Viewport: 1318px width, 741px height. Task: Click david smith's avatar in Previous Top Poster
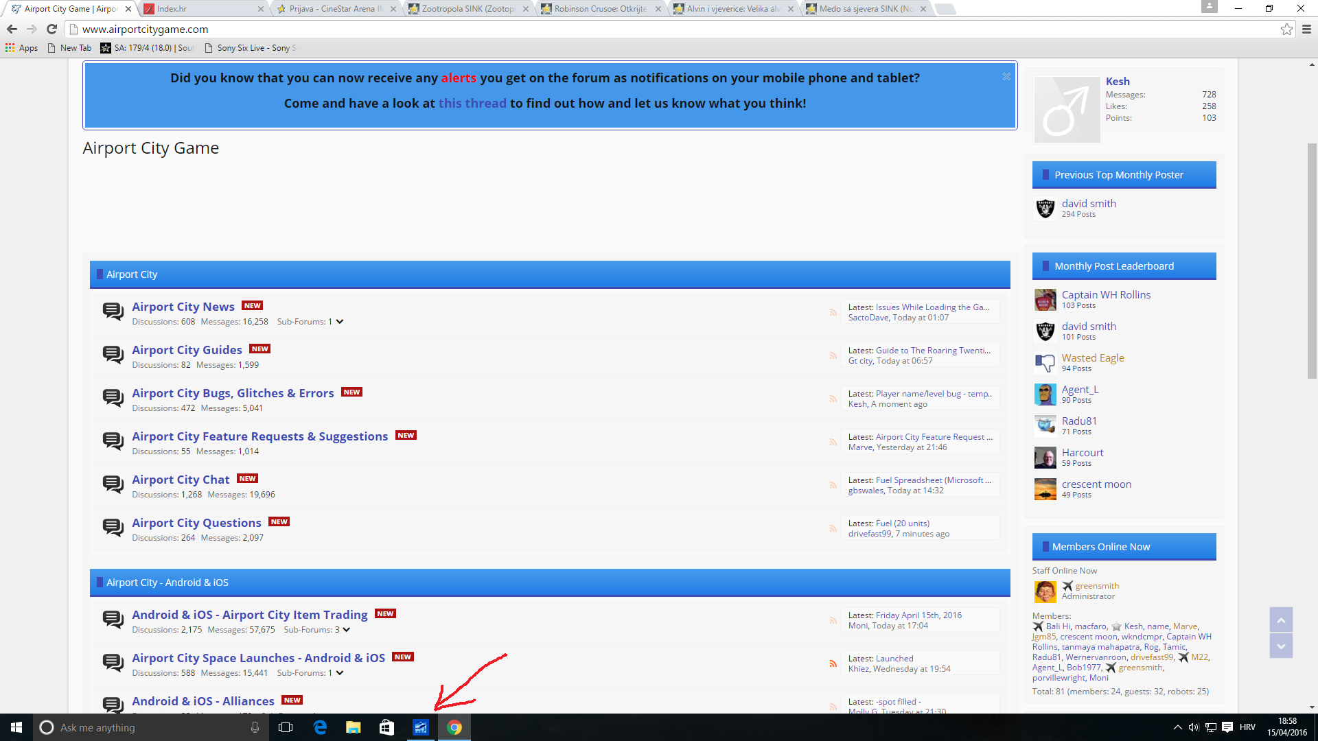click(x=1045, y=208)
